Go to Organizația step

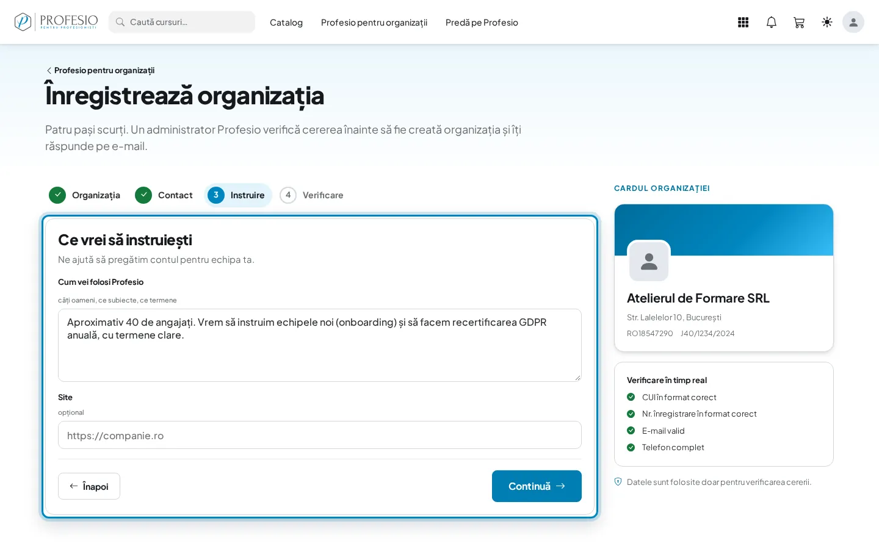pos(84,195)
